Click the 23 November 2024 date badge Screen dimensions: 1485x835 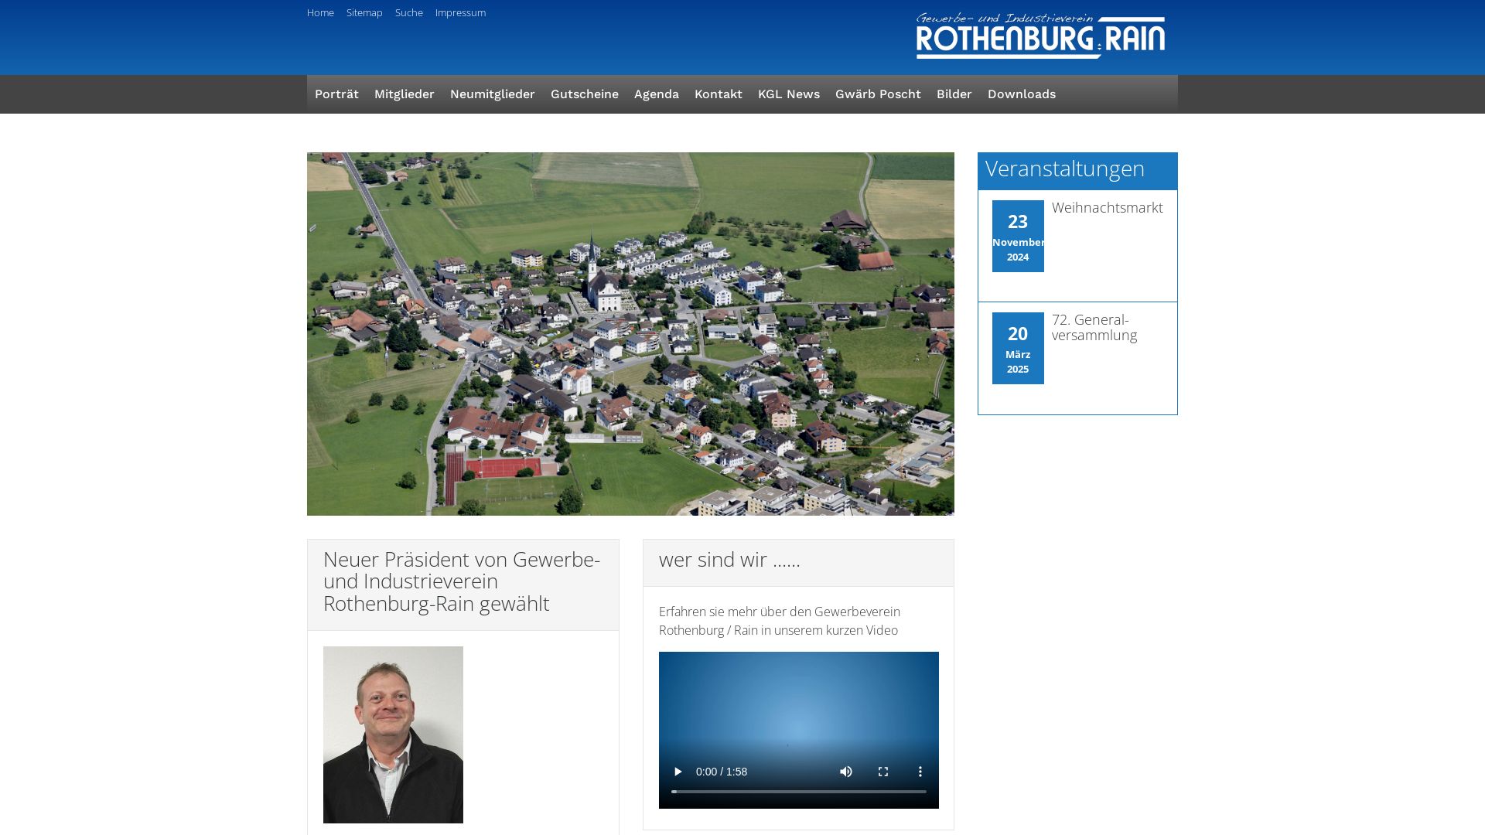click(x=1018, y=236)
